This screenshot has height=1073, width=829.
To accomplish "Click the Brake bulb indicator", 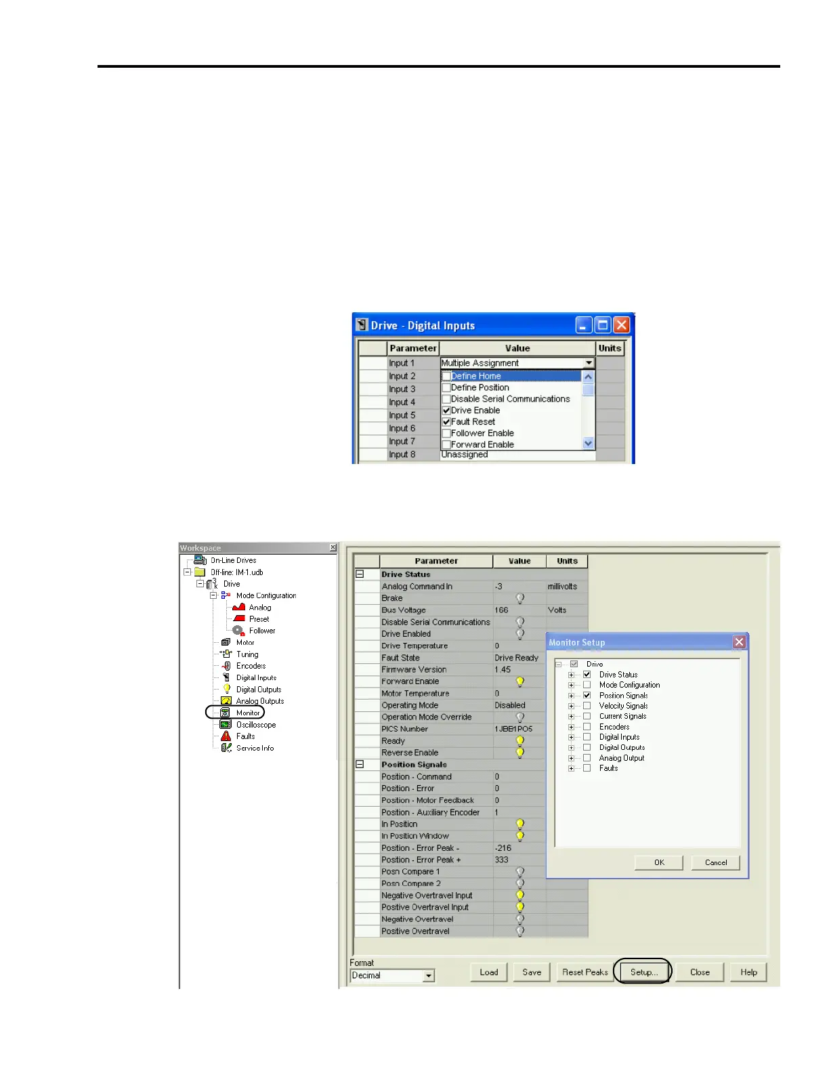I will pos(520,598).
